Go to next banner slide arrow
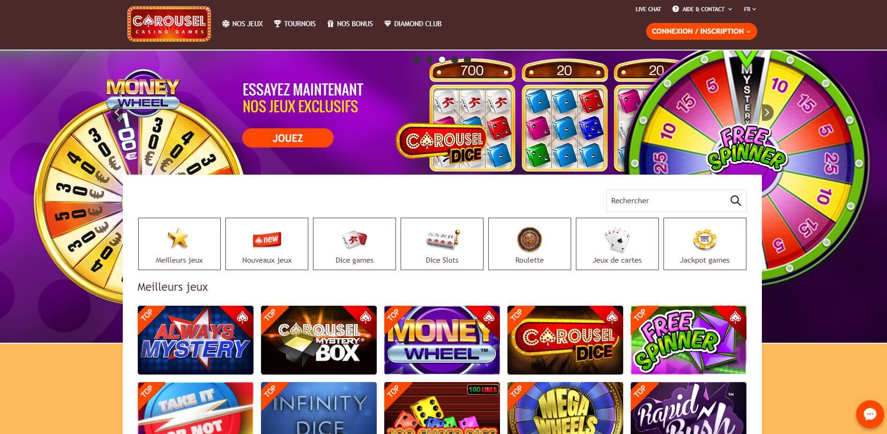The height and width of the screenshot is (434, 887). click(x=767, y=112)
